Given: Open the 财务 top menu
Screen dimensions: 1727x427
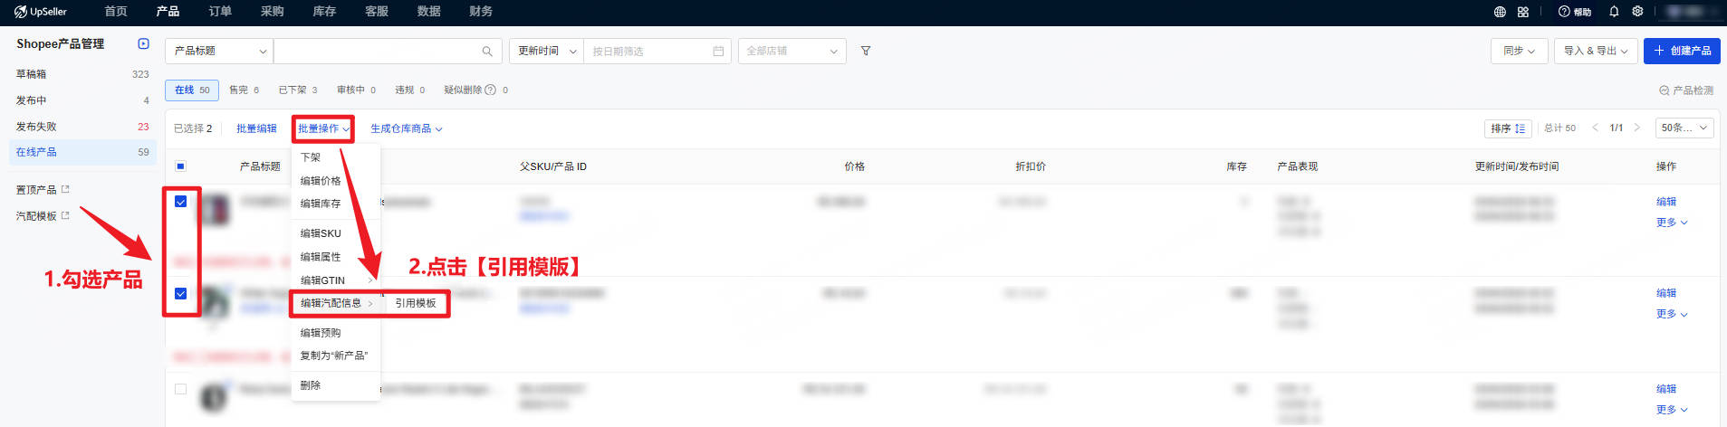Looking at the screenshot, I should (481, 12).
